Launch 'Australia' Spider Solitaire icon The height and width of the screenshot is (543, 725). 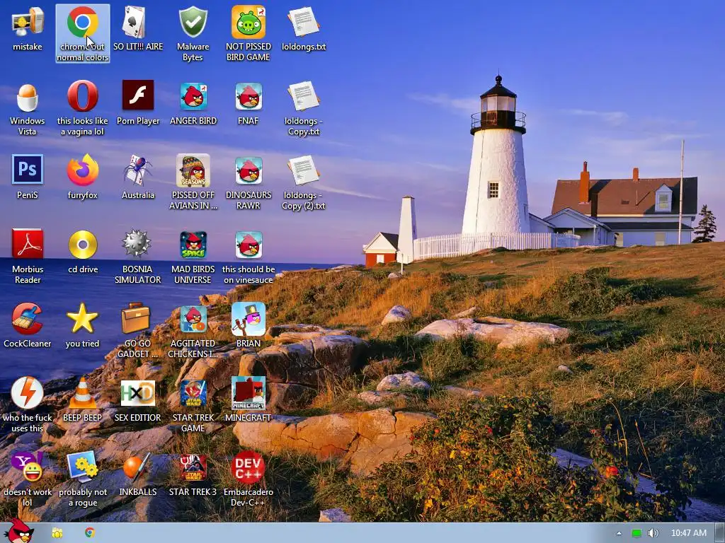138,170
